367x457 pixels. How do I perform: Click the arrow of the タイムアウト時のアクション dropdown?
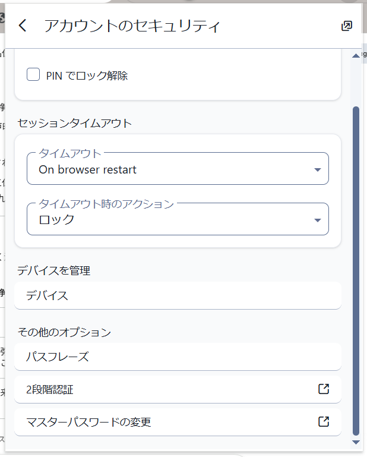(318, 220)
